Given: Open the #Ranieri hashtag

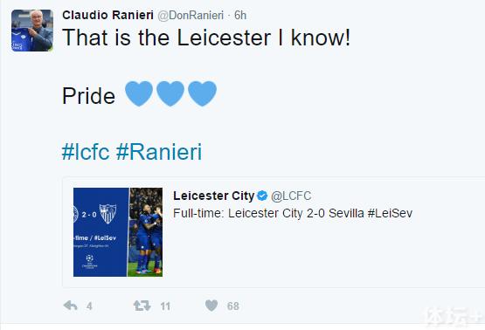Looking at the screenshot, I should [159, 152].
